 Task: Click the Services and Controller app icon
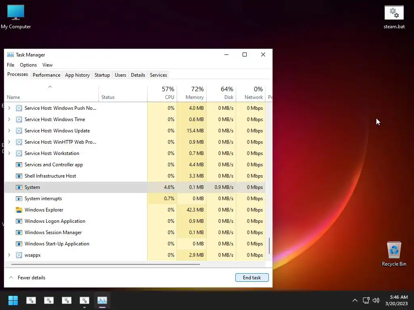(x=19, y=165)
